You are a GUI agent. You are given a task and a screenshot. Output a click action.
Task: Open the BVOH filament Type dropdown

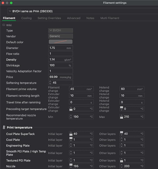(x=61, y=30)
